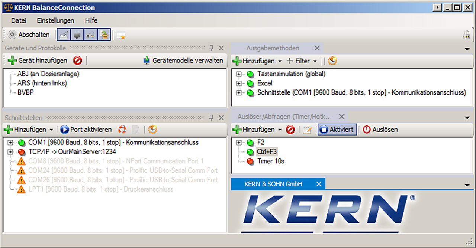Viewport: 476px width, 248px height.
Task: Click the lifebuoy icon in Schnittstellen toolbar
Action: pos(122,130)
